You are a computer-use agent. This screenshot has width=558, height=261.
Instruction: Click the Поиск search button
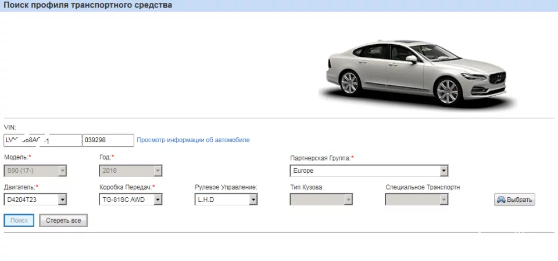pos(19,220)
